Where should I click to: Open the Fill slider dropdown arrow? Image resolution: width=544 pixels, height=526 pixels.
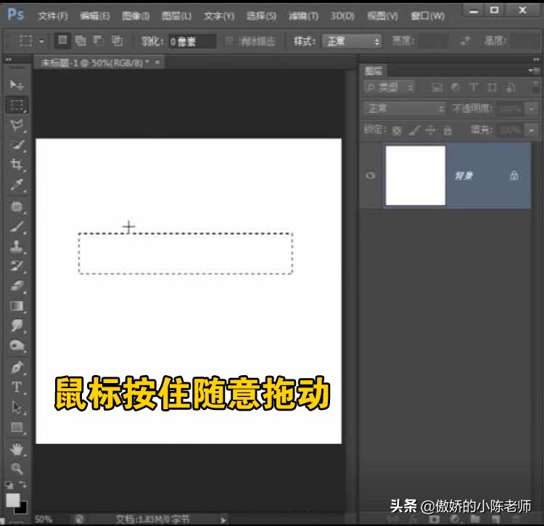531,131
